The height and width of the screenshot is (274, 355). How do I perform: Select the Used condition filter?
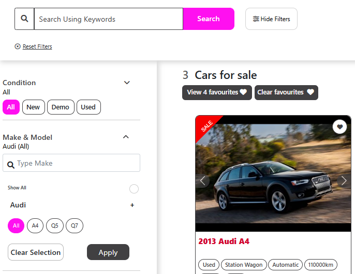(x=88, y=107)
